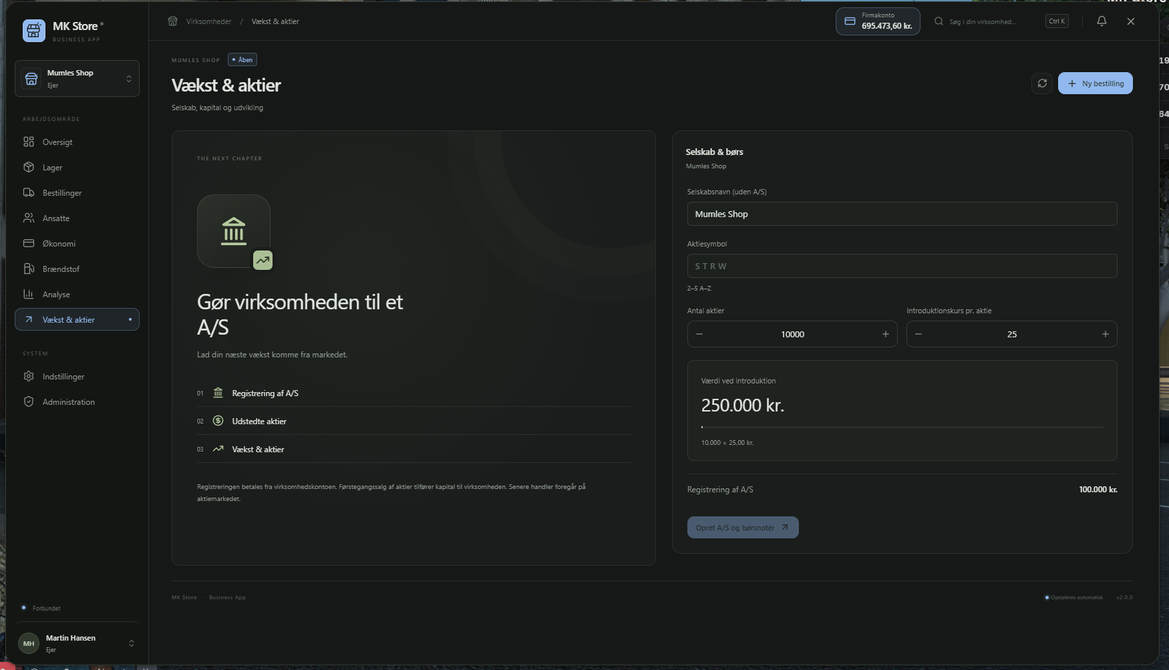This screenshot has width=1169, height=670.
Task: Click the MH user avatar
Action: pos(29,643)
